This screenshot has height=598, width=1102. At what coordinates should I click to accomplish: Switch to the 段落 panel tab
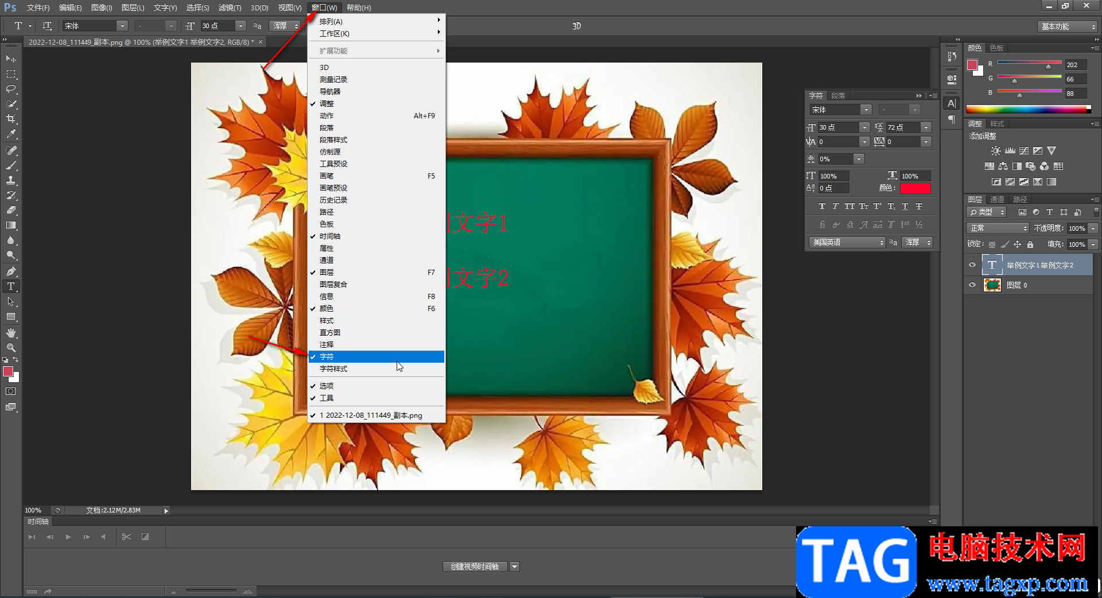[838, 96]
